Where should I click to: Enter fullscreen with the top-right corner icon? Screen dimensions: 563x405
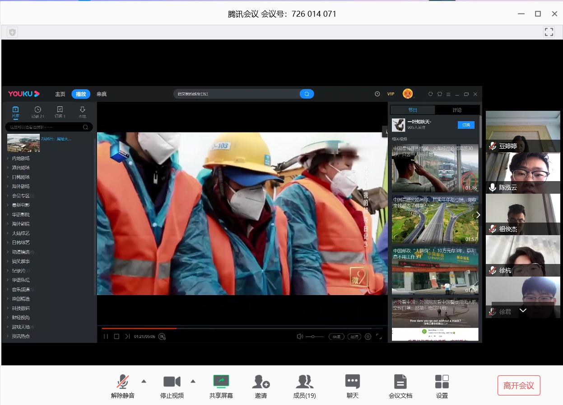[549, 32]
